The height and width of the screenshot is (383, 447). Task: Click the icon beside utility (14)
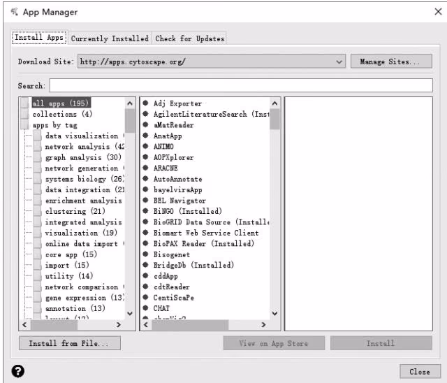pyautogui.click(x=37, y=276)
